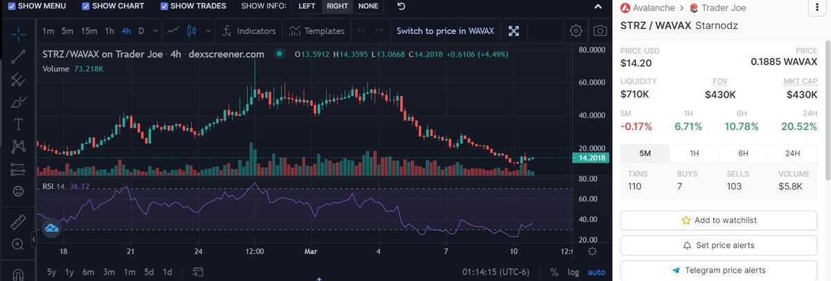The height and width of the screenshot is (281, 831).
Task: Switch to the line chart style
Action: tap(174, 31)
